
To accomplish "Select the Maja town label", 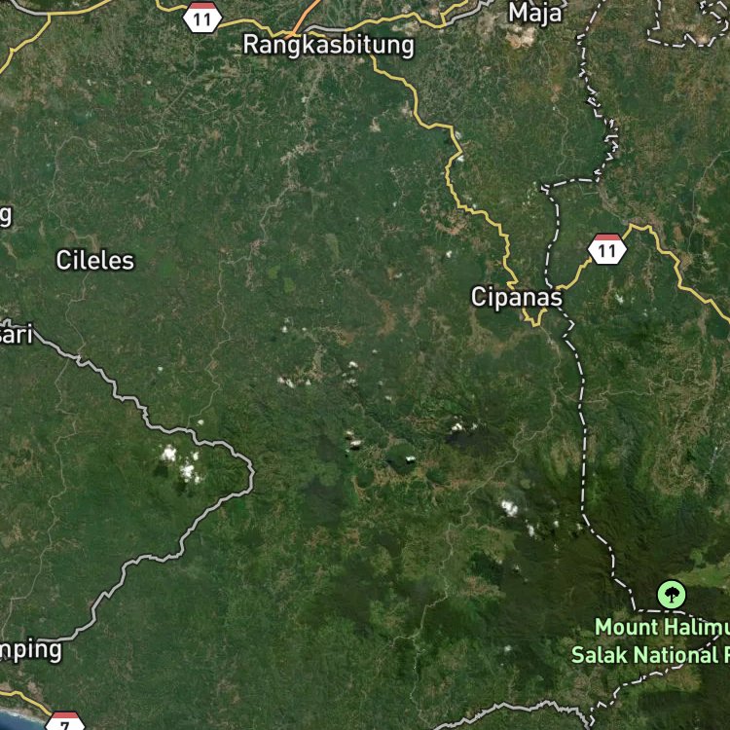I will [535, 13].
